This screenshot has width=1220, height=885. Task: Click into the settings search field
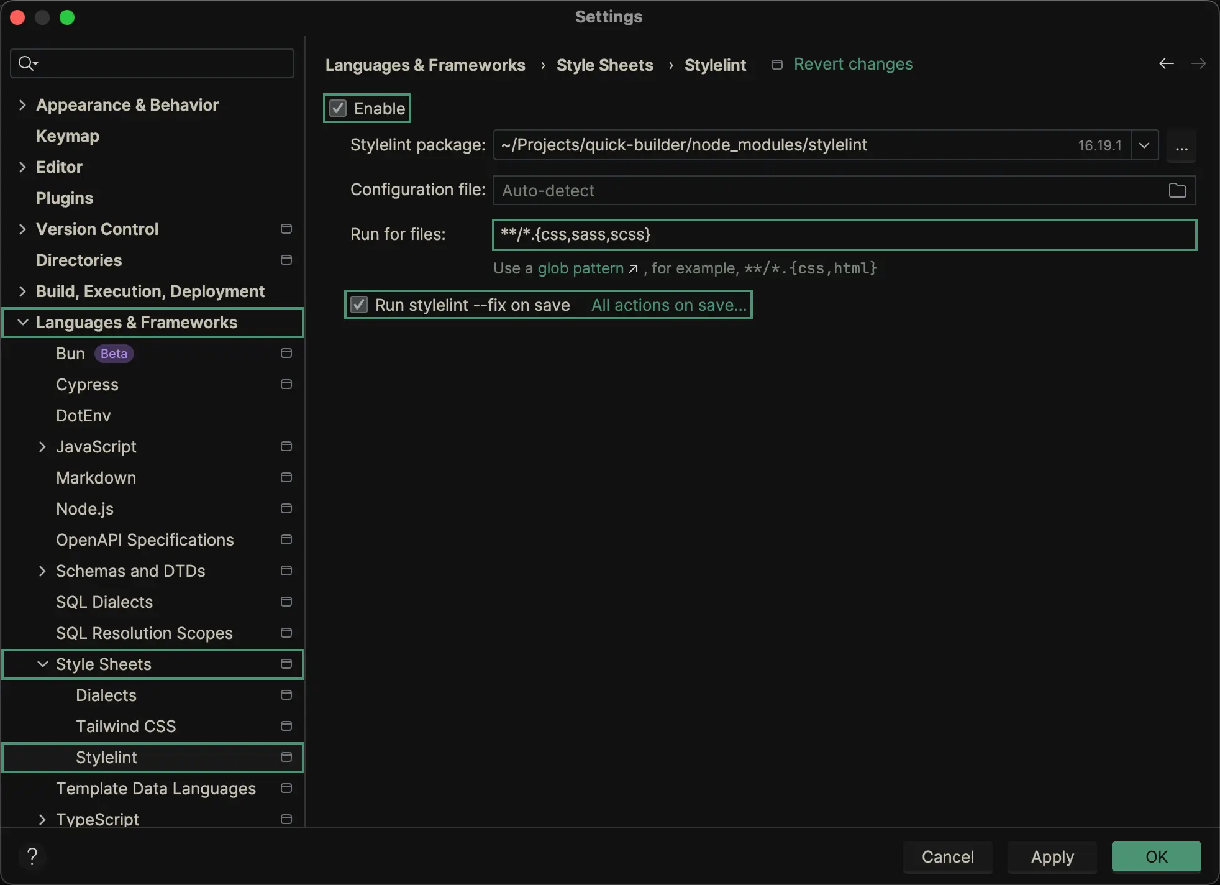(152, 63)
